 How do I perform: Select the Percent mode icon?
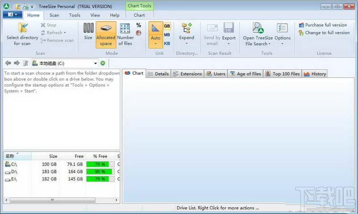coord(139,25)
